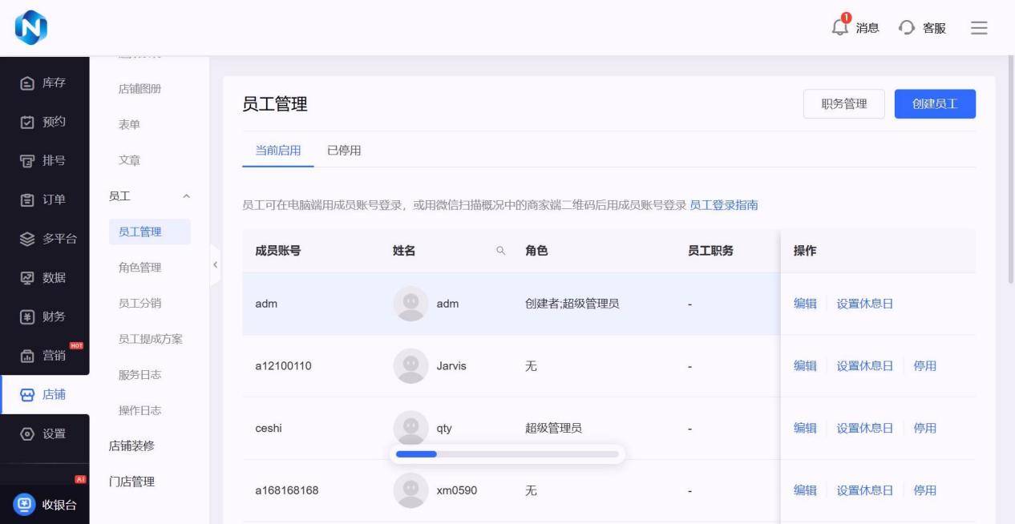Expand 门店管理 menu group

pyautogui.click(x=131, y=482)
